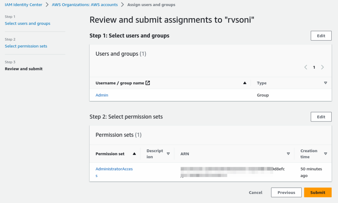Go to previous page of users list
The height and width of the screenshot is (203, 338).
point(306,67)
